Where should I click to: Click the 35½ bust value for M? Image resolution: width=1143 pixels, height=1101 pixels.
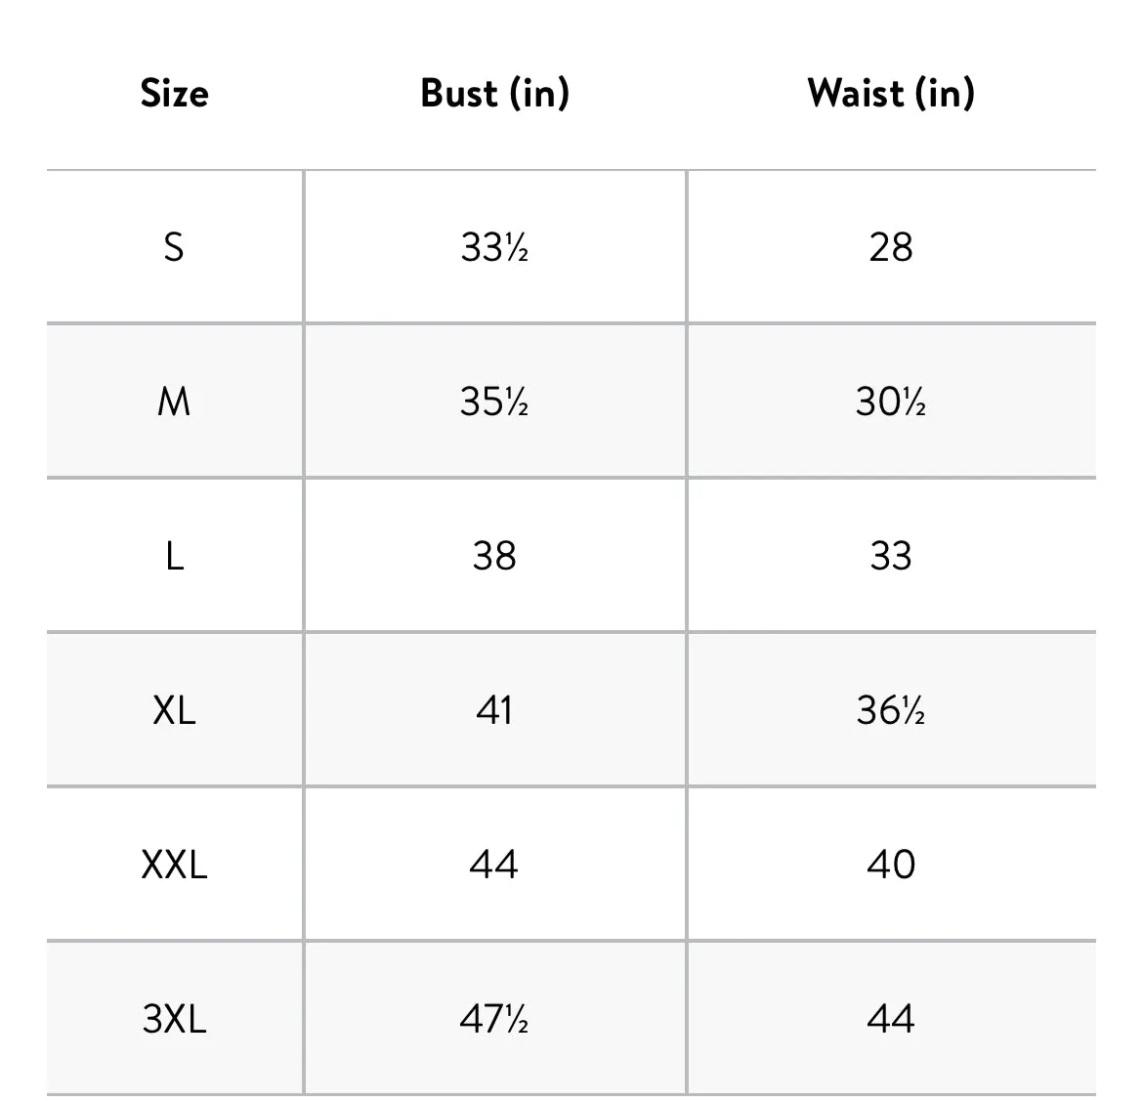(494, 402)
